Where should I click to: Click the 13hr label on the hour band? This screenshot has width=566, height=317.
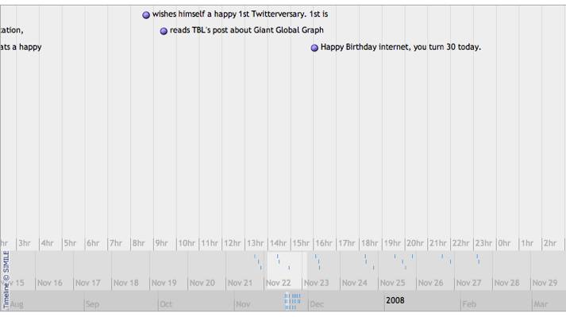tap(255, 243)
